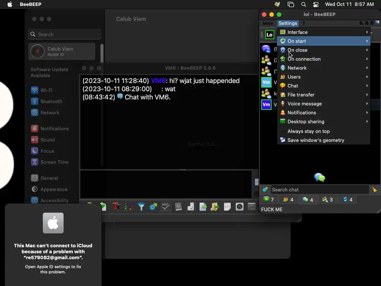Open Spotlight search in menu bar
Image resolution: width=381 pixels, height=286 pixels.
click(304, 4)
